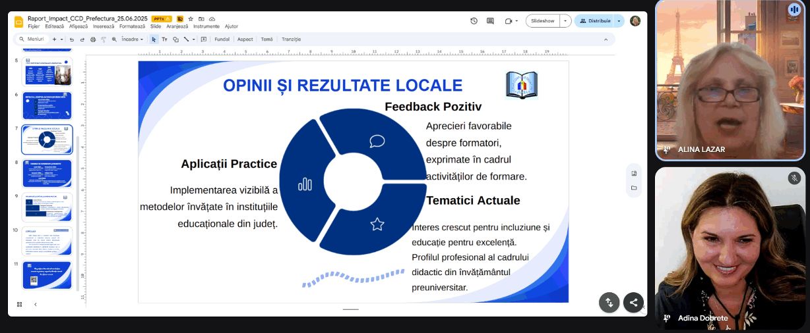The height and width of the screenshot is (333, 810).
Task: Collapse the slide filmstrip panel
Action: tap(35, 304)
